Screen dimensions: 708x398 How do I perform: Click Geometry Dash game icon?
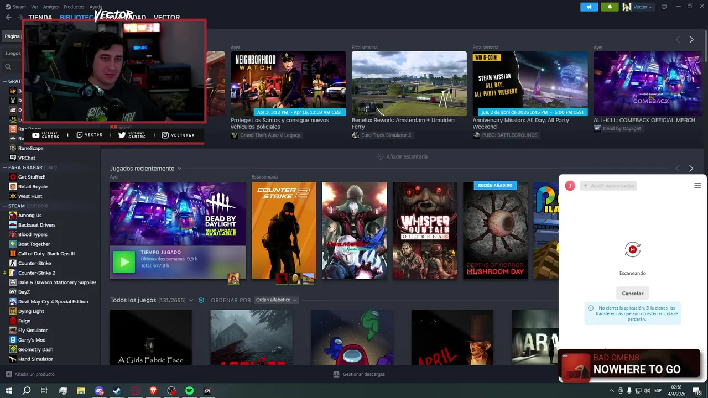coord(13,349)
